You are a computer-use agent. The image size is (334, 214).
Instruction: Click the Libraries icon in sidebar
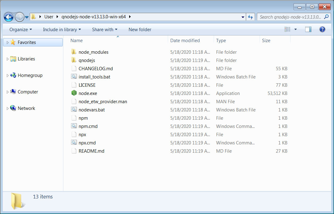[13, 59]
